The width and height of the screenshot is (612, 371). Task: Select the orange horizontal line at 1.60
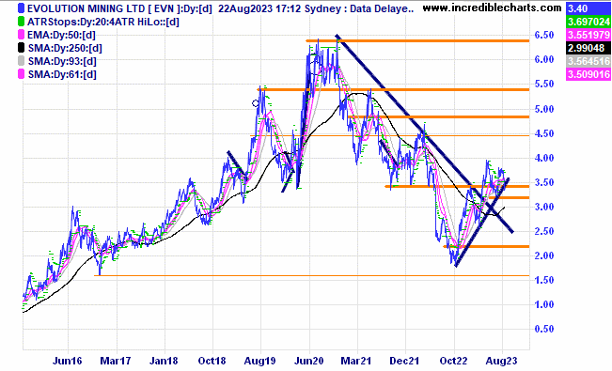click(x=311, y=276)
